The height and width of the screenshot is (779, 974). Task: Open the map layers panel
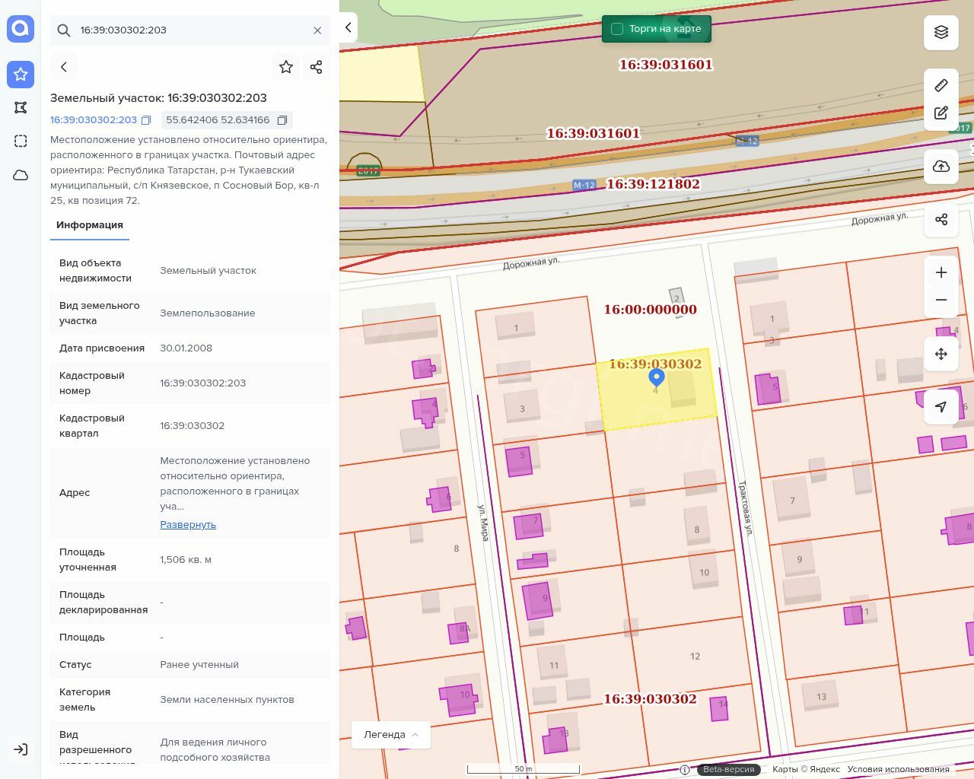941,33
